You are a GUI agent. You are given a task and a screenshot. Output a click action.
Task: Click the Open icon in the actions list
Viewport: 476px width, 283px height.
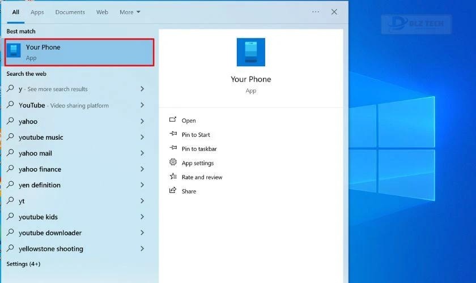tap(173, 121)
